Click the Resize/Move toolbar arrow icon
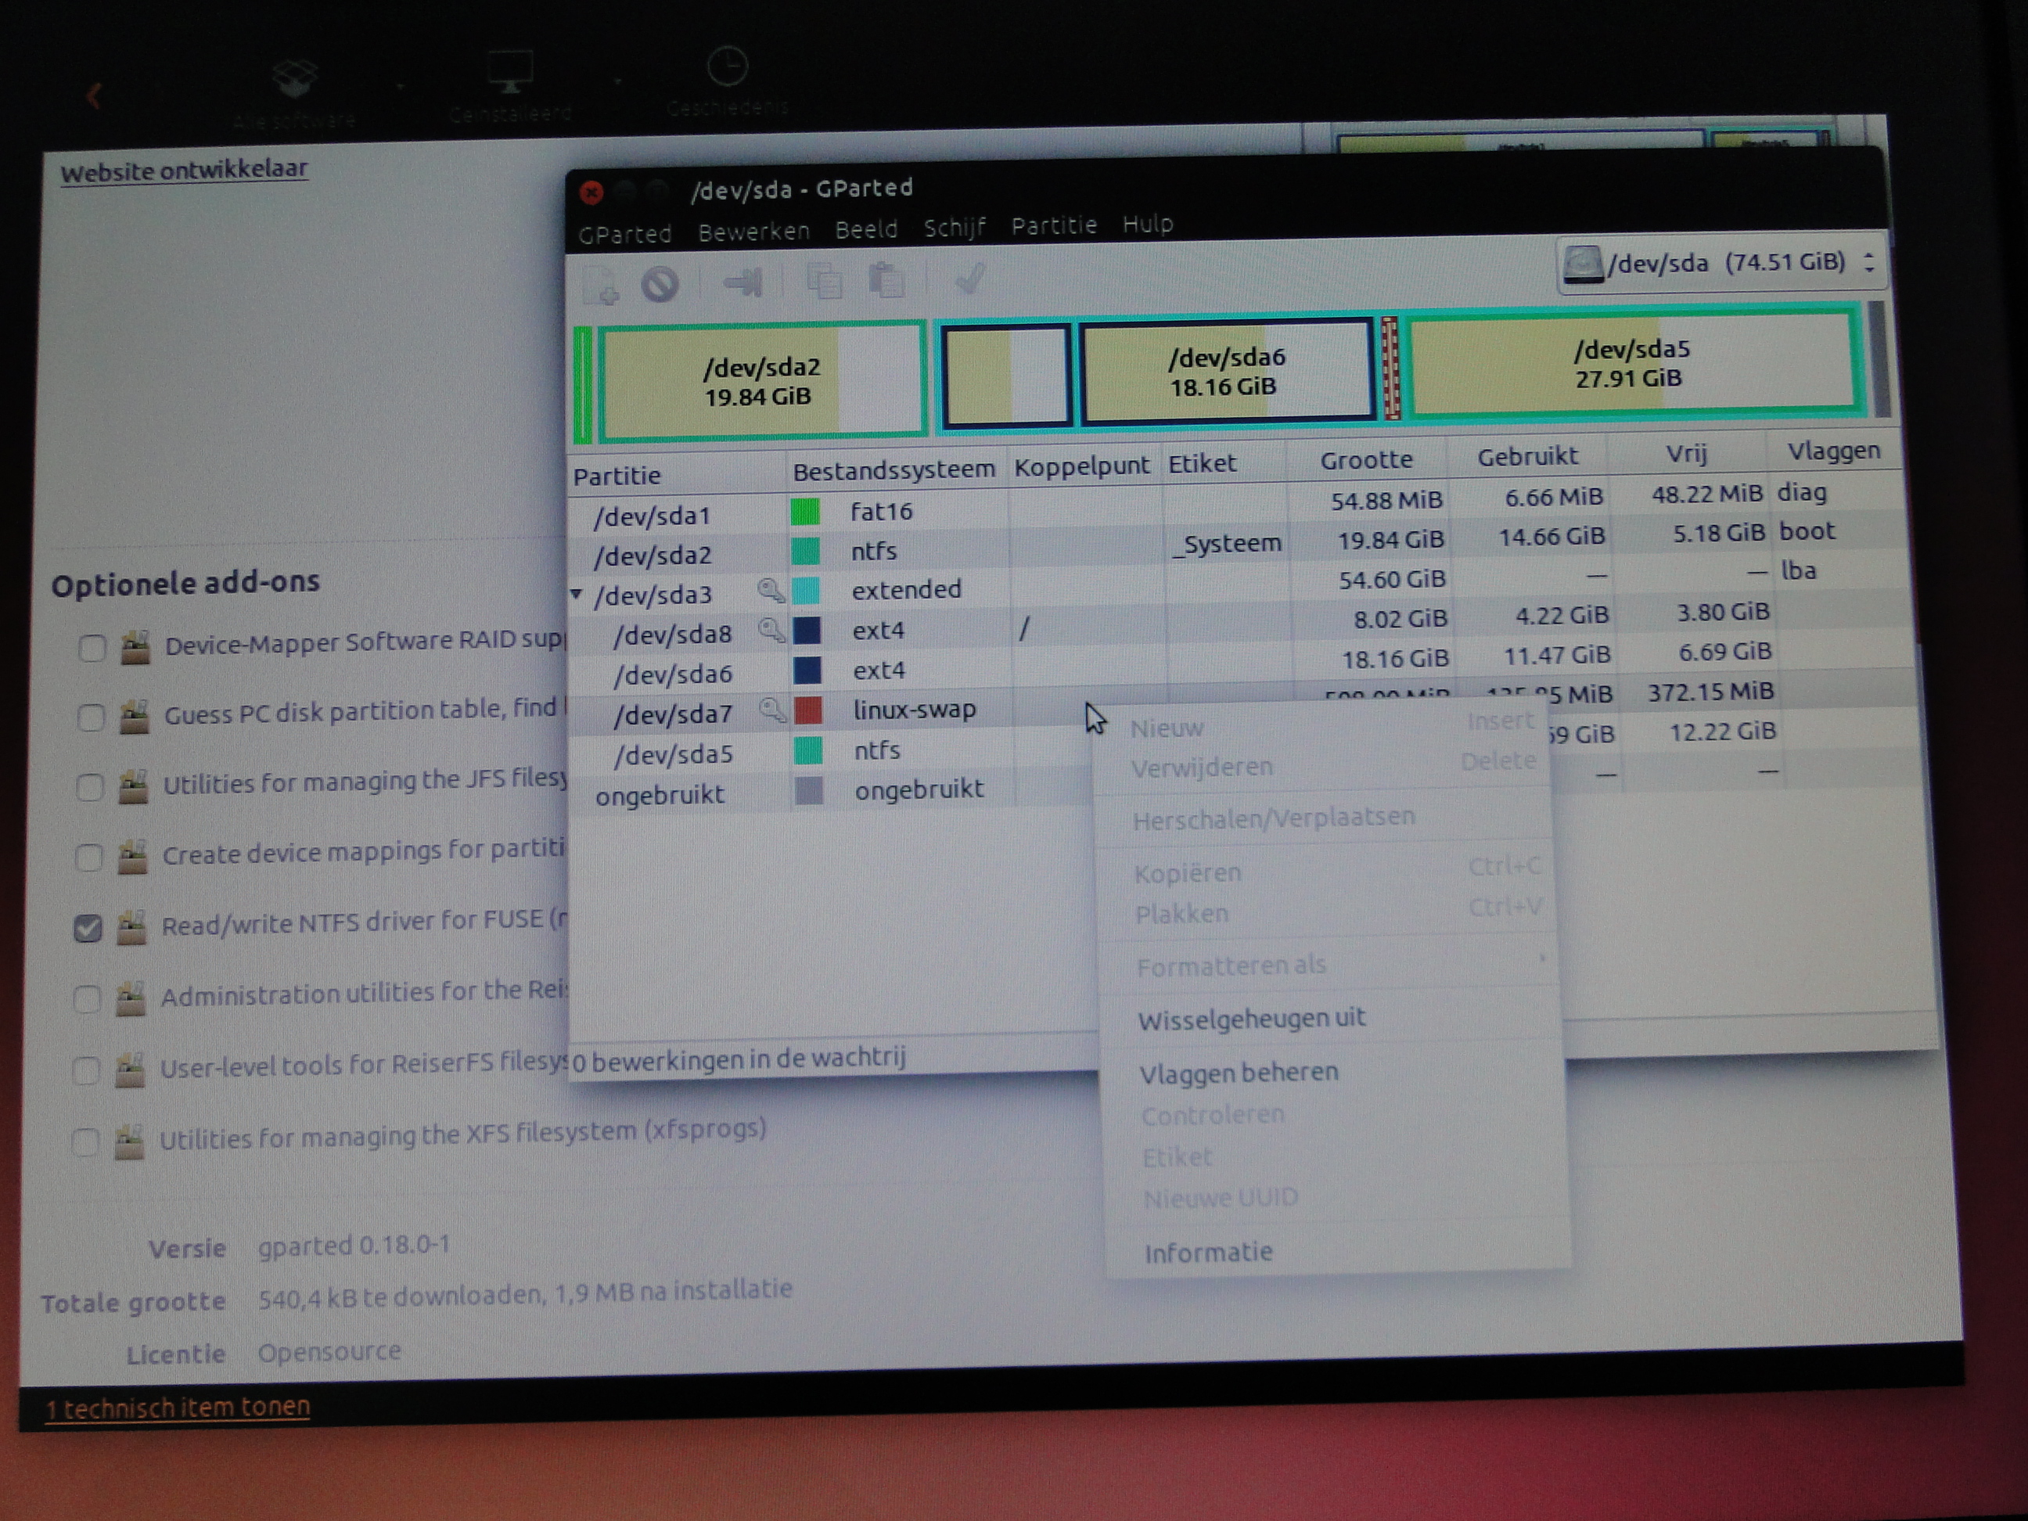 743,282
